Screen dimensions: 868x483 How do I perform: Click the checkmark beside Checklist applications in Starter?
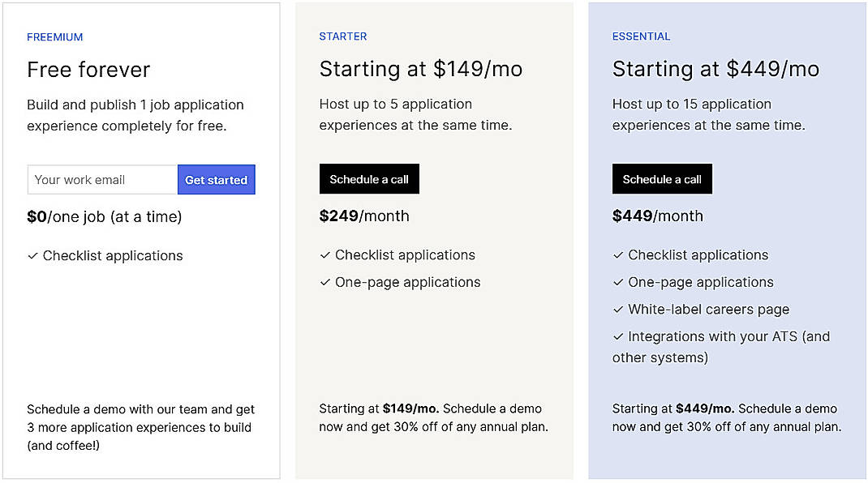(324, 254)
